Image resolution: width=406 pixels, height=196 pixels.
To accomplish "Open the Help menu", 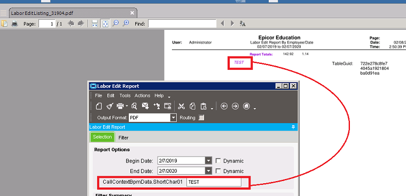I will pyautogui.click(x=159, y=95).
